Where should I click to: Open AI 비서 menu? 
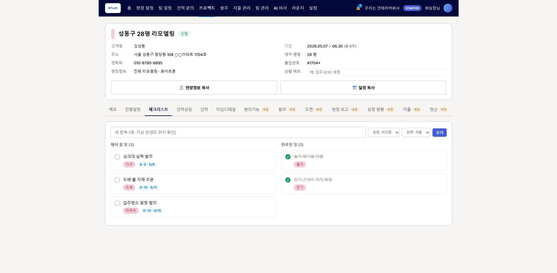280,8
